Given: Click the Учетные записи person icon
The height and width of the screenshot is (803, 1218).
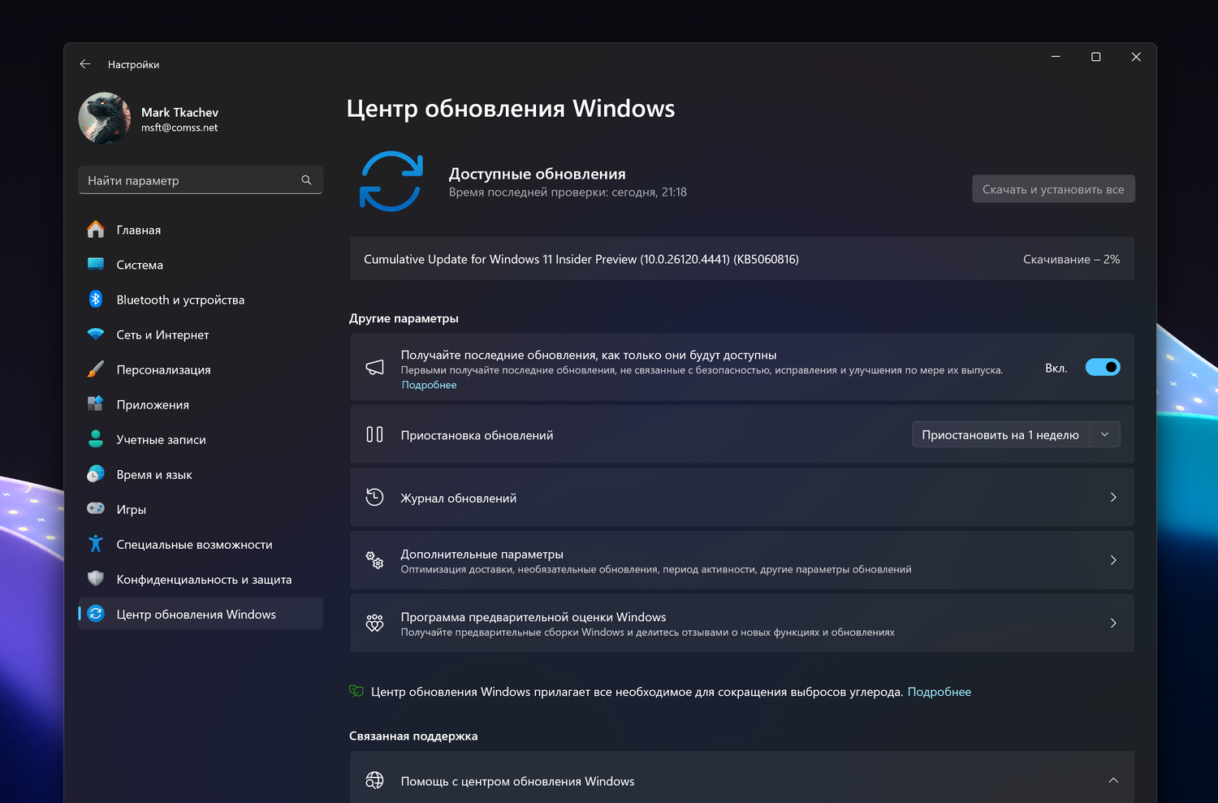Looking at the screenshot, I should pyautogui.click(x=96, y=439).
